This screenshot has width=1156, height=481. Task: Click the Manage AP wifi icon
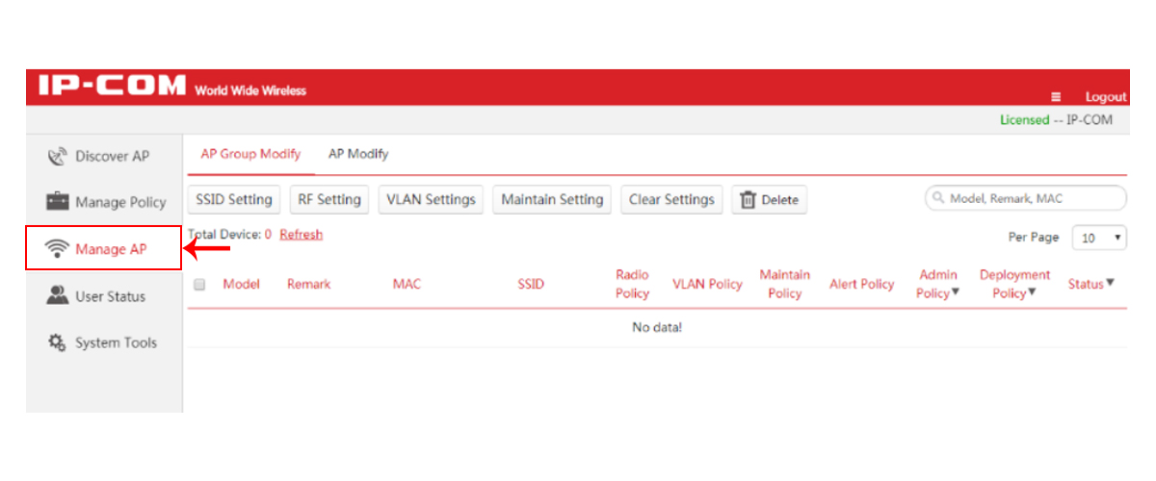(x=57, y=249)
